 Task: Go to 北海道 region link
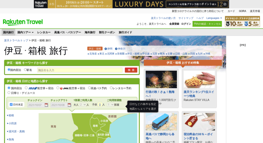92,54
